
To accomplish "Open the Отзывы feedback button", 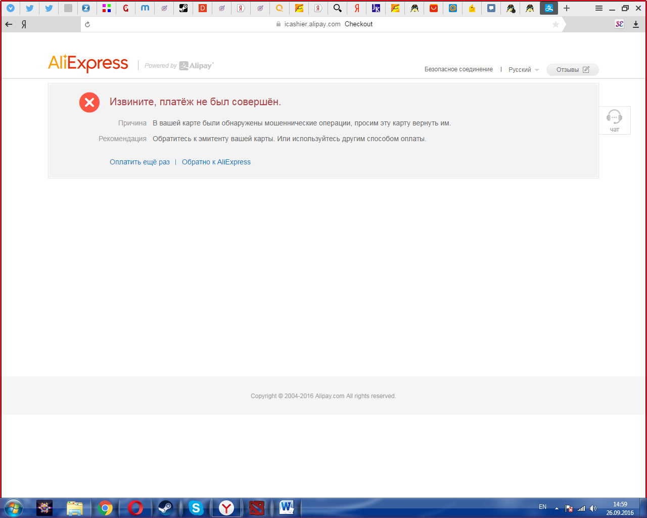I will (573, 70).
